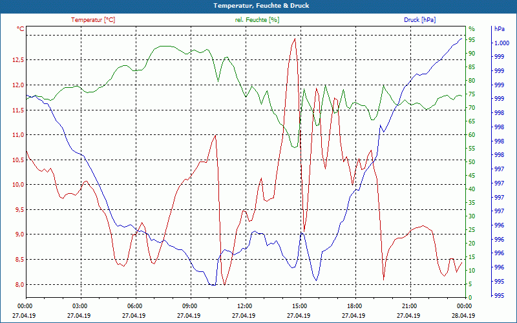This screenshot has width=517, height=323.
Task: Click the '50' humidity axis value
Action: click(x=472, y=162)
